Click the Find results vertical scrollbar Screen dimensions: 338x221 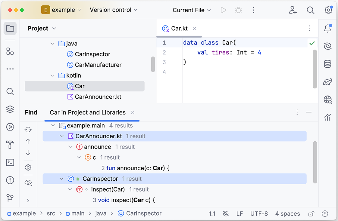(x=315, y=162)
